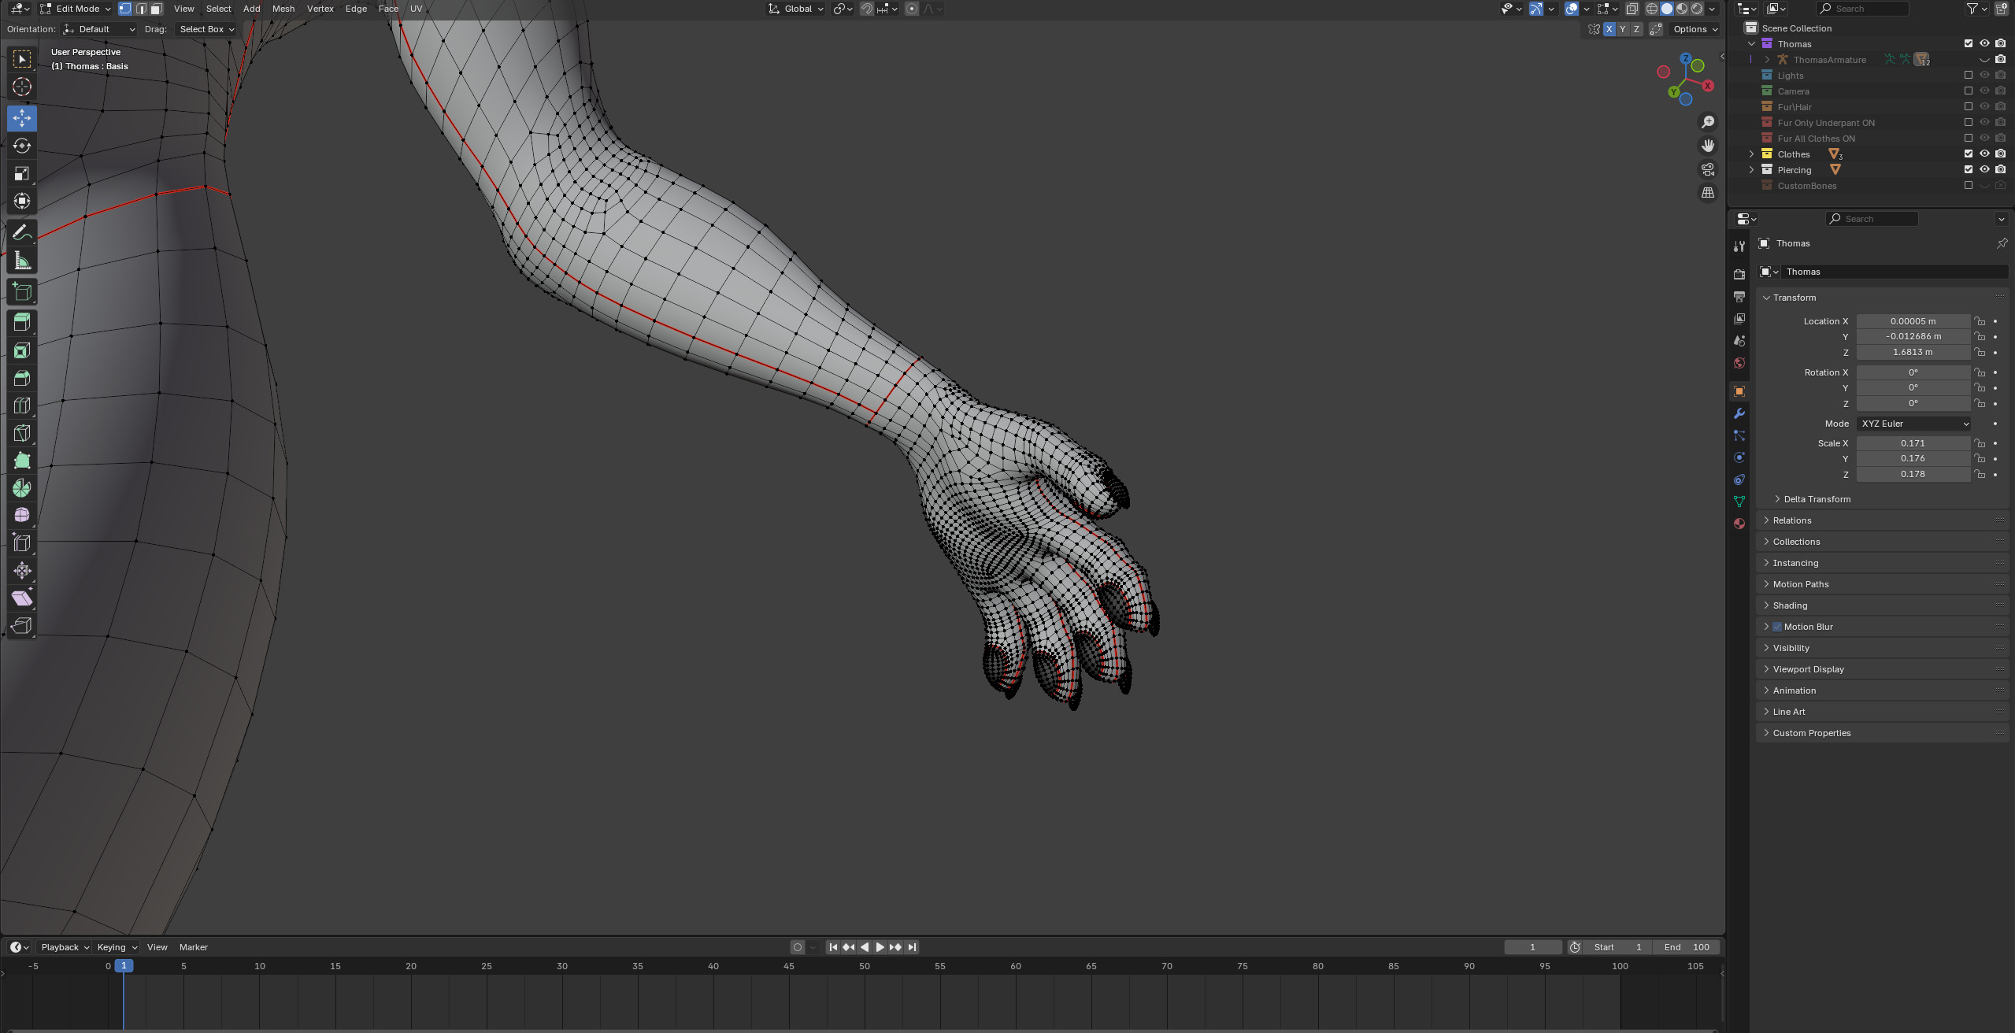Select the Loop Cut tool
The width and height of the screenshot is (2015, 1033).
(22, 405)
